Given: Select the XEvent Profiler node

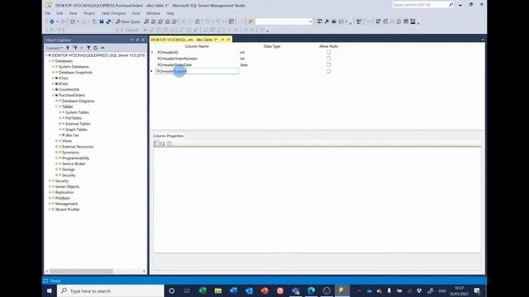Looking at the screenshot, I should tap(68, 210).
